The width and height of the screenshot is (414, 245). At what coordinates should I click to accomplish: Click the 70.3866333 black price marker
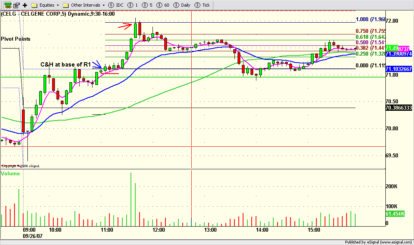(399, 108)
